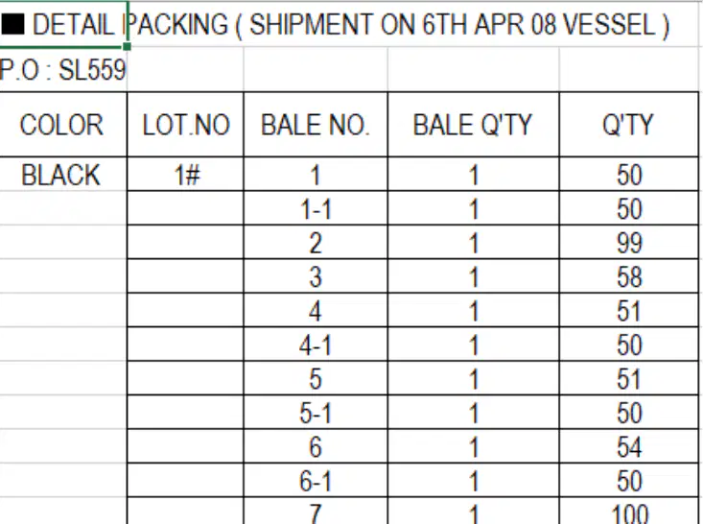
Task: Click bale number 6-1 cell
Action: (x=316, y=481)
